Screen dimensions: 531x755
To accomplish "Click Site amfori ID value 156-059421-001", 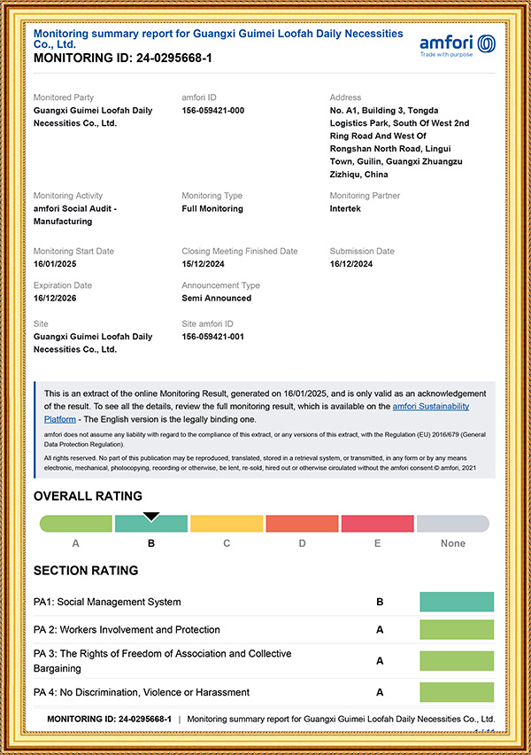I will [x=213, y=337].
